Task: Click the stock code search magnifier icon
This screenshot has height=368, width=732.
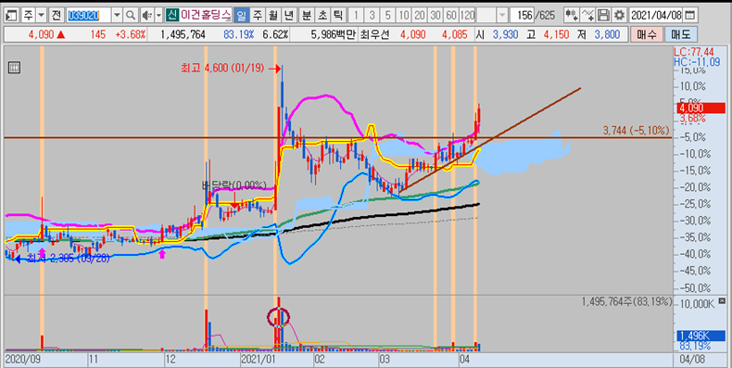Action: pos(132,16)
